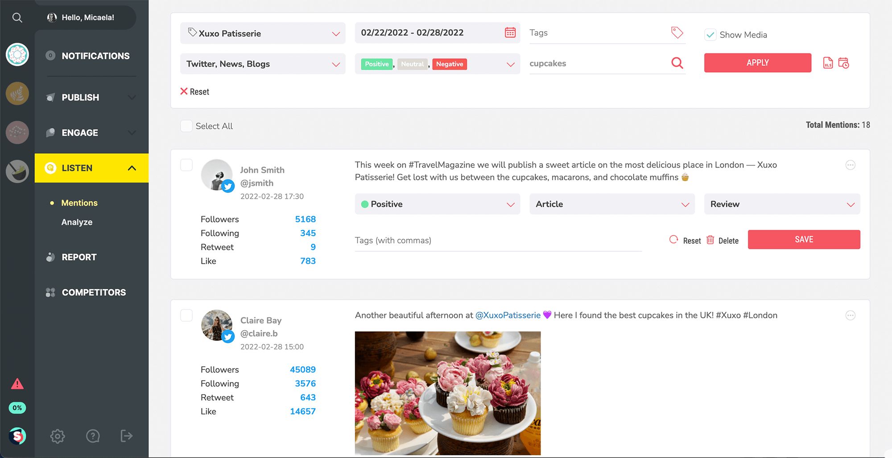Click the logout icon
This screenshot has width=892, height=458.
pos(127,436)
